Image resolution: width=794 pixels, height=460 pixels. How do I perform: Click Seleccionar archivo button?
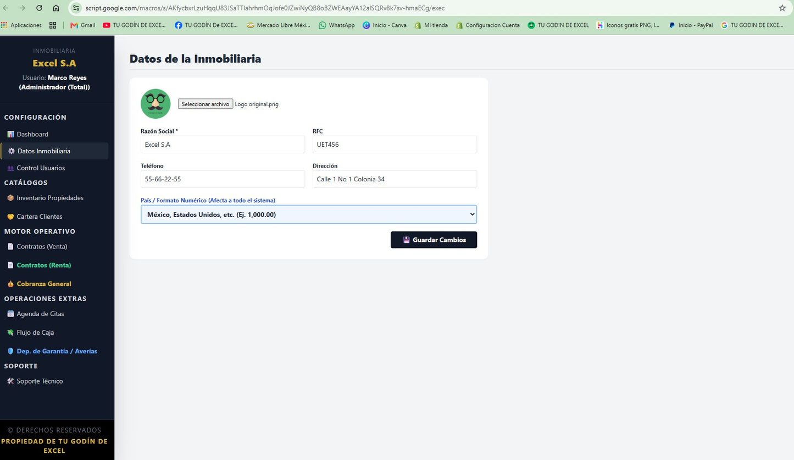pos(206,104)
